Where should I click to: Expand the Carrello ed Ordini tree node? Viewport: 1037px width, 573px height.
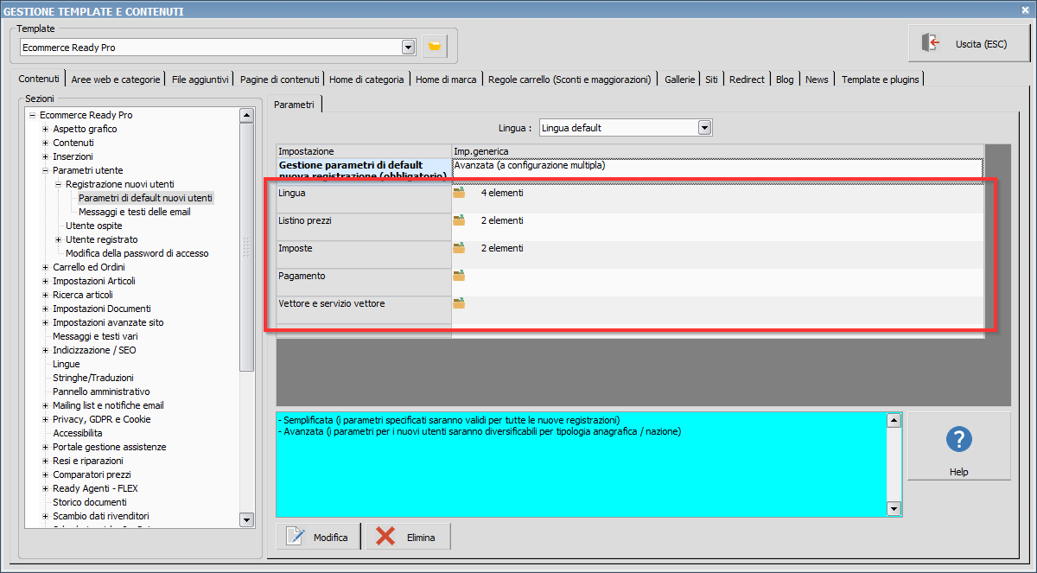[x=45, y=267]
